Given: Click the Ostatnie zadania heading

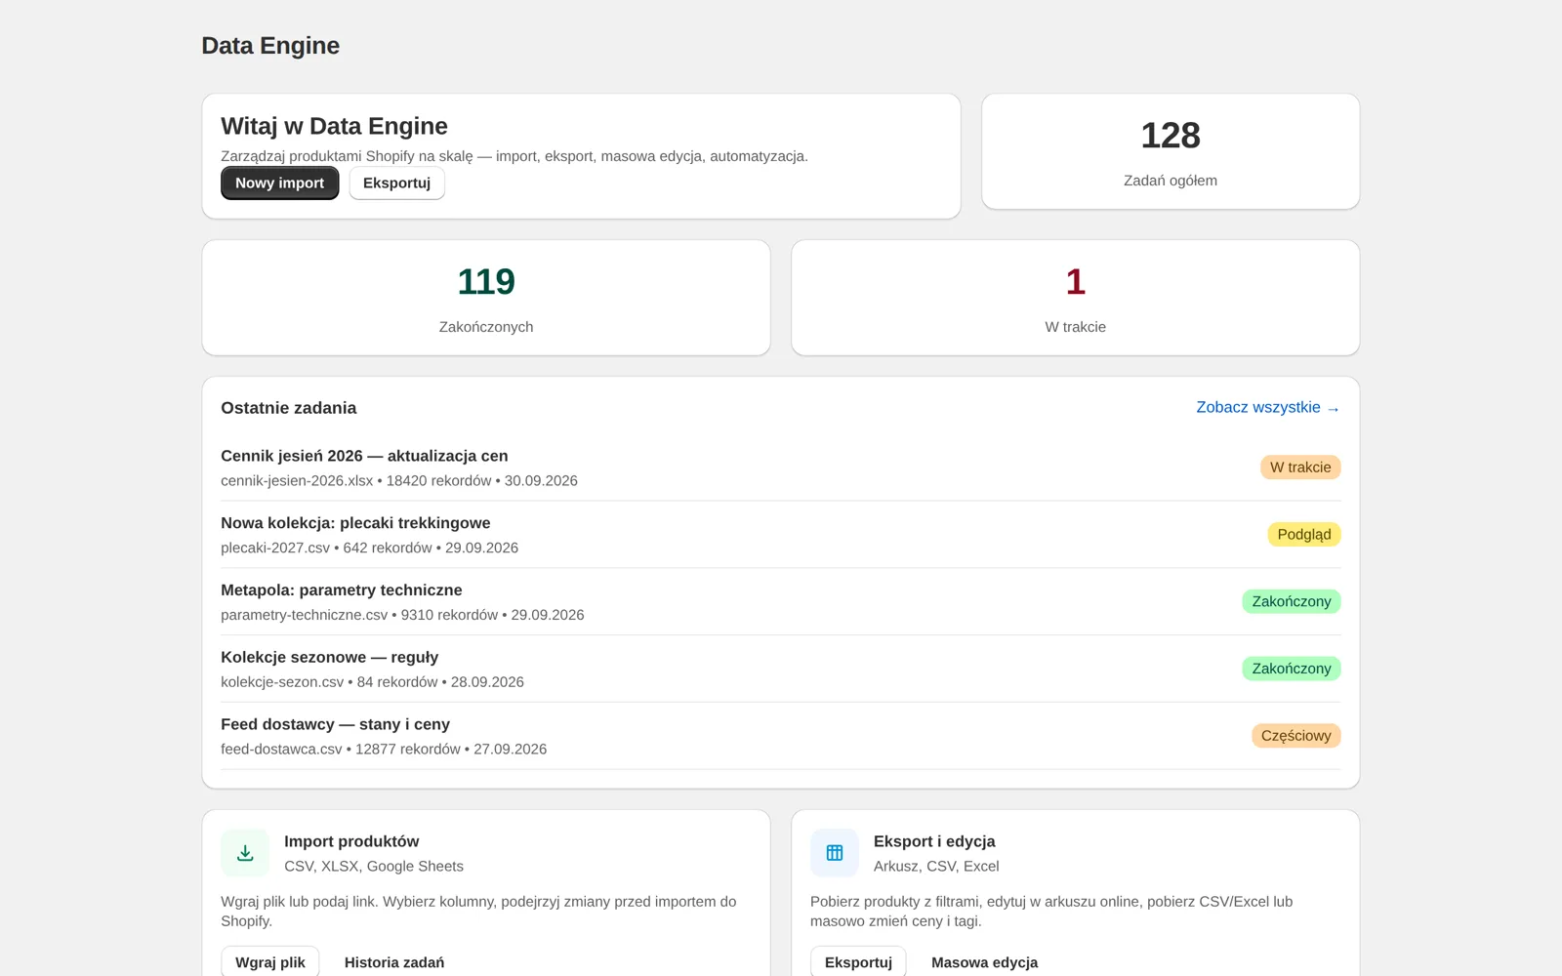Looking at the screenshot, I should pos(289,408).
